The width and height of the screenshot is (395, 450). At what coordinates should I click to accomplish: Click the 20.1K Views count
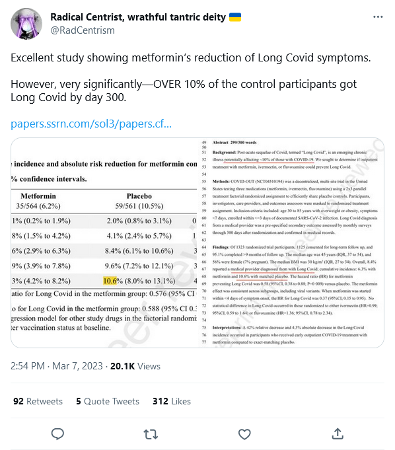point(135,366)
